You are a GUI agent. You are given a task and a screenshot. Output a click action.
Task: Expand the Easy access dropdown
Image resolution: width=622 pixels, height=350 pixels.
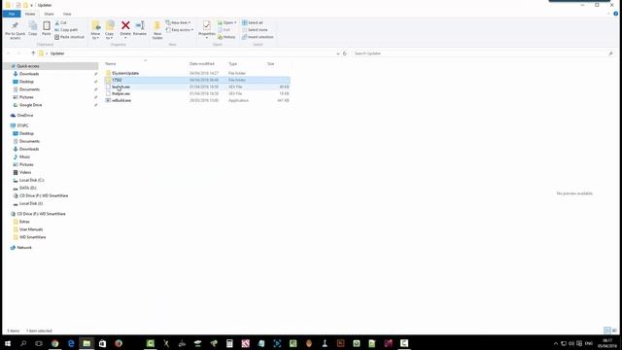click(x=180, y=30)
